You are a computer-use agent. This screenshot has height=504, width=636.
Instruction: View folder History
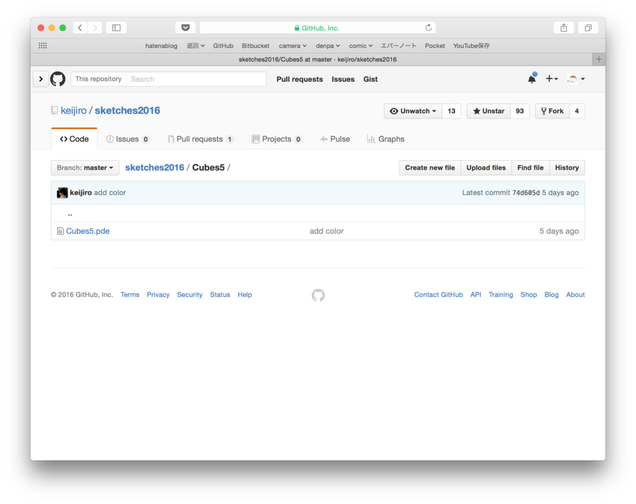[566, 168]
